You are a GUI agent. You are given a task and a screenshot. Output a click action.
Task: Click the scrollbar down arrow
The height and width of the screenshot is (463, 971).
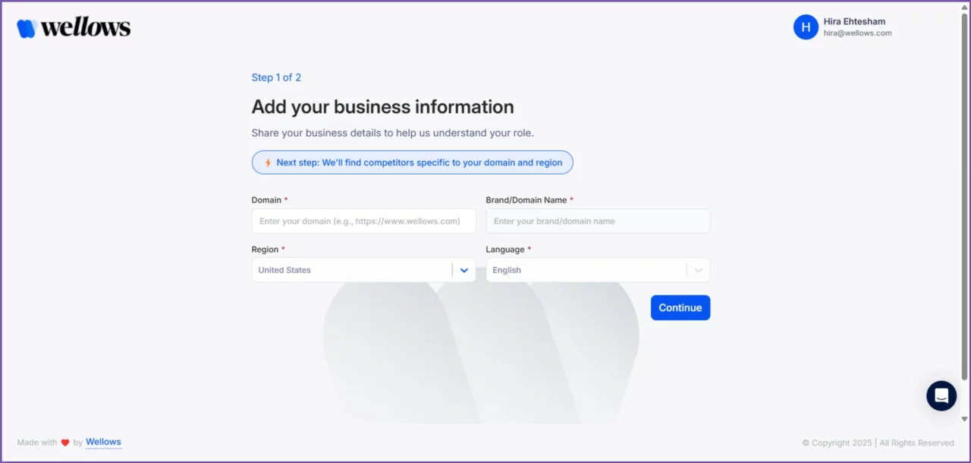[965, 418]
